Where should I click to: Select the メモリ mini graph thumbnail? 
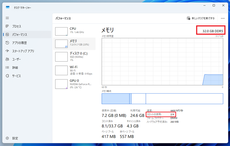[x=61, y=44]
